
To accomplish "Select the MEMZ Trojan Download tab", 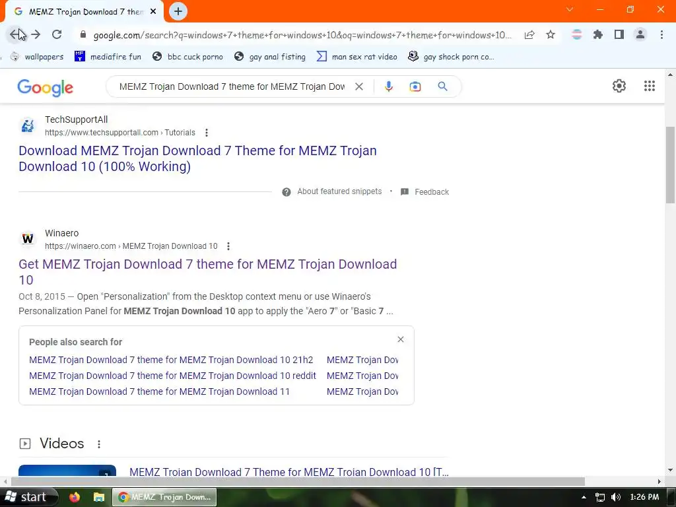I will pyautogui.click(x=84, y=12).
